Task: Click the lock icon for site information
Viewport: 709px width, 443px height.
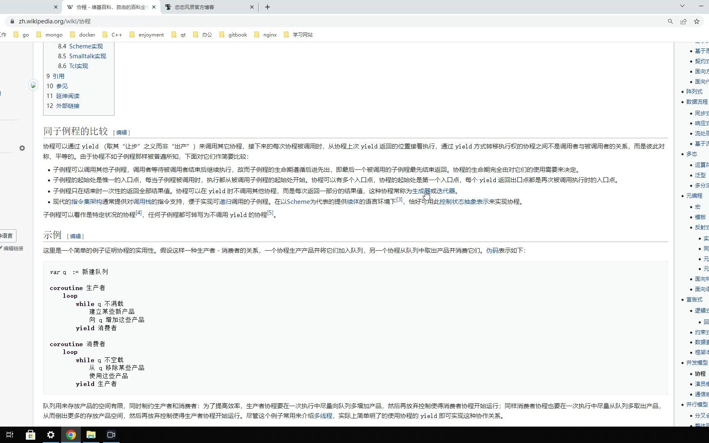Action: (x=12, y=21)
